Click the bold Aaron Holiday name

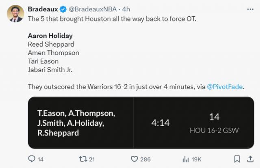point(50,36)
